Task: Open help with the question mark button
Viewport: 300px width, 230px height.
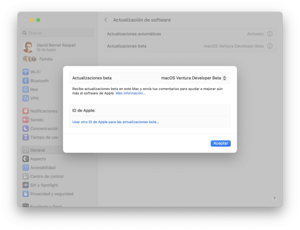Action: click(274, 199)
